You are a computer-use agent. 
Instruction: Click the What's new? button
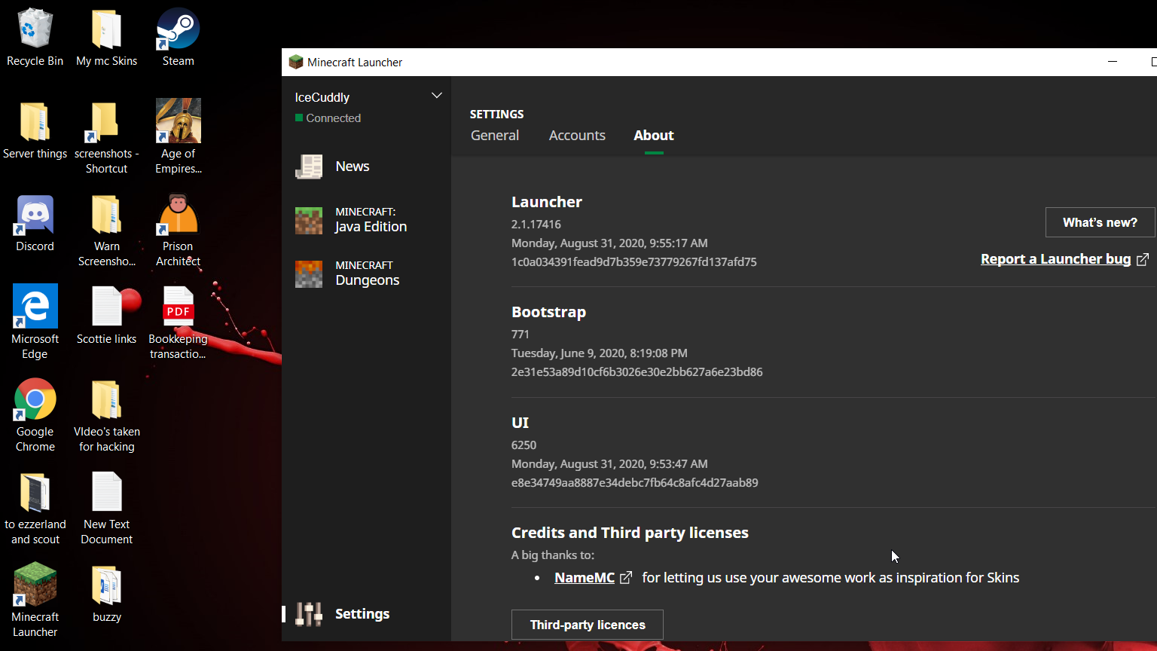[1099, 222]
